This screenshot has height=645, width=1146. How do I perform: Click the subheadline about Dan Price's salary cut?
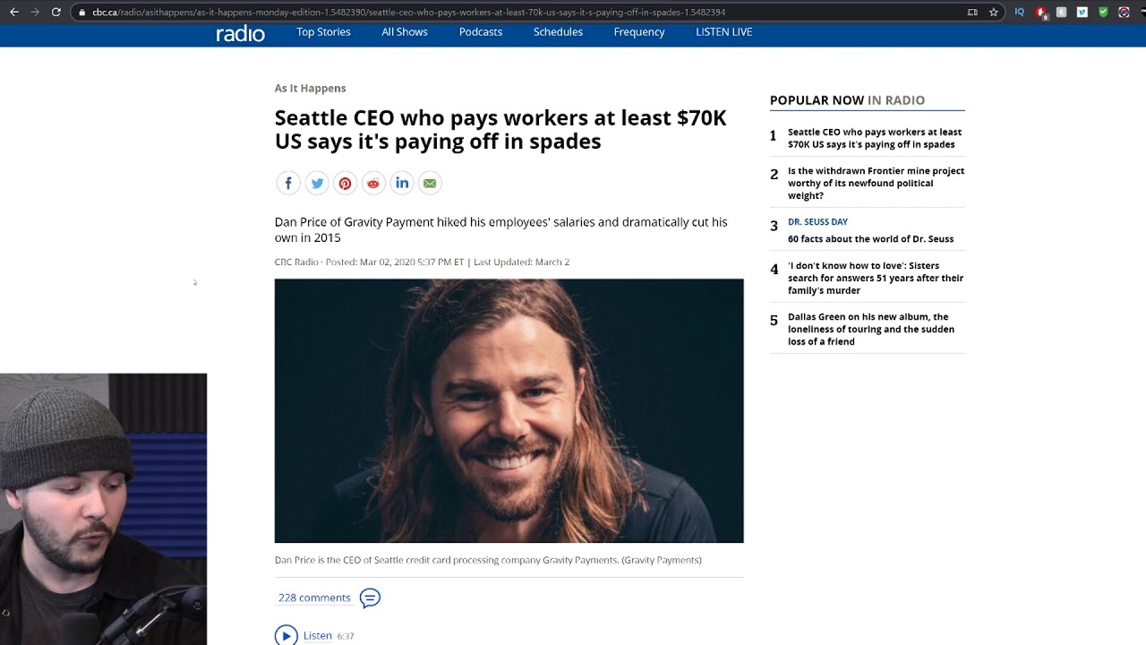500,229
